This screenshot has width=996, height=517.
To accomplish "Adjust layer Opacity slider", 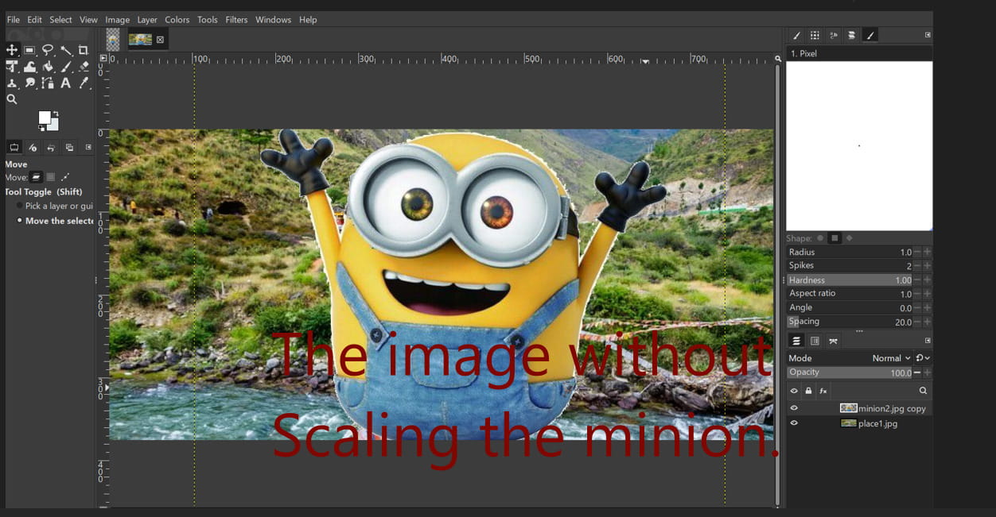I will tap(850, 372).
